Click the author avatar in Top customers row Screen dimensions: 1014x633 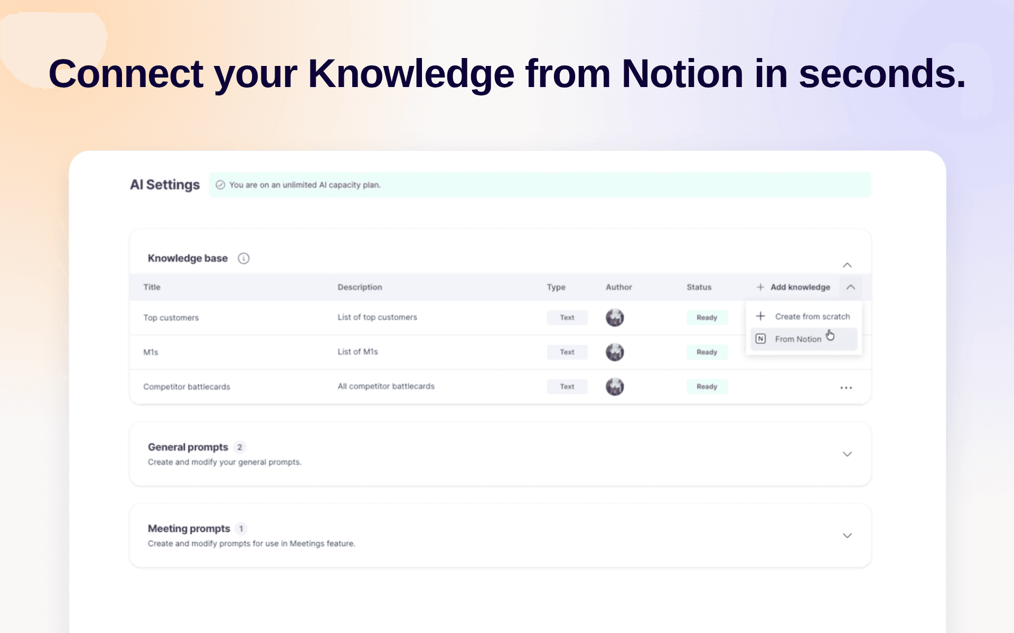[x=615, y=318]
